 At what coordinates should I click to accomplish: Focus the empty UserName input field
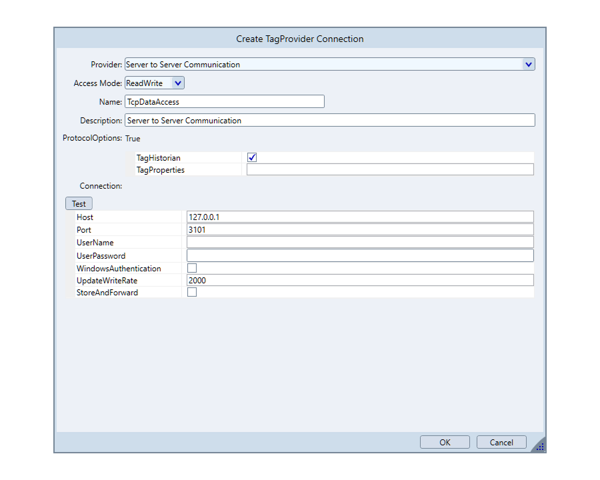(x=360, y=243)
